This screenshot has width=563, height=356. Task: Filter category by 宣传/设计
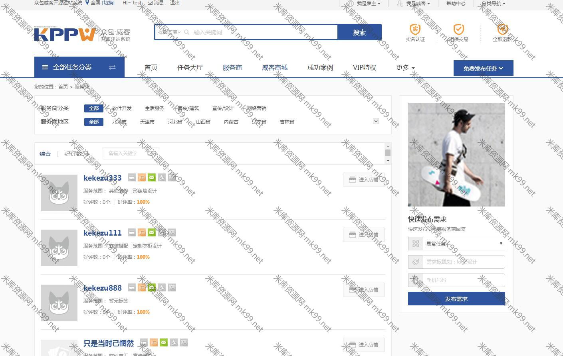(x=223, y=108)
